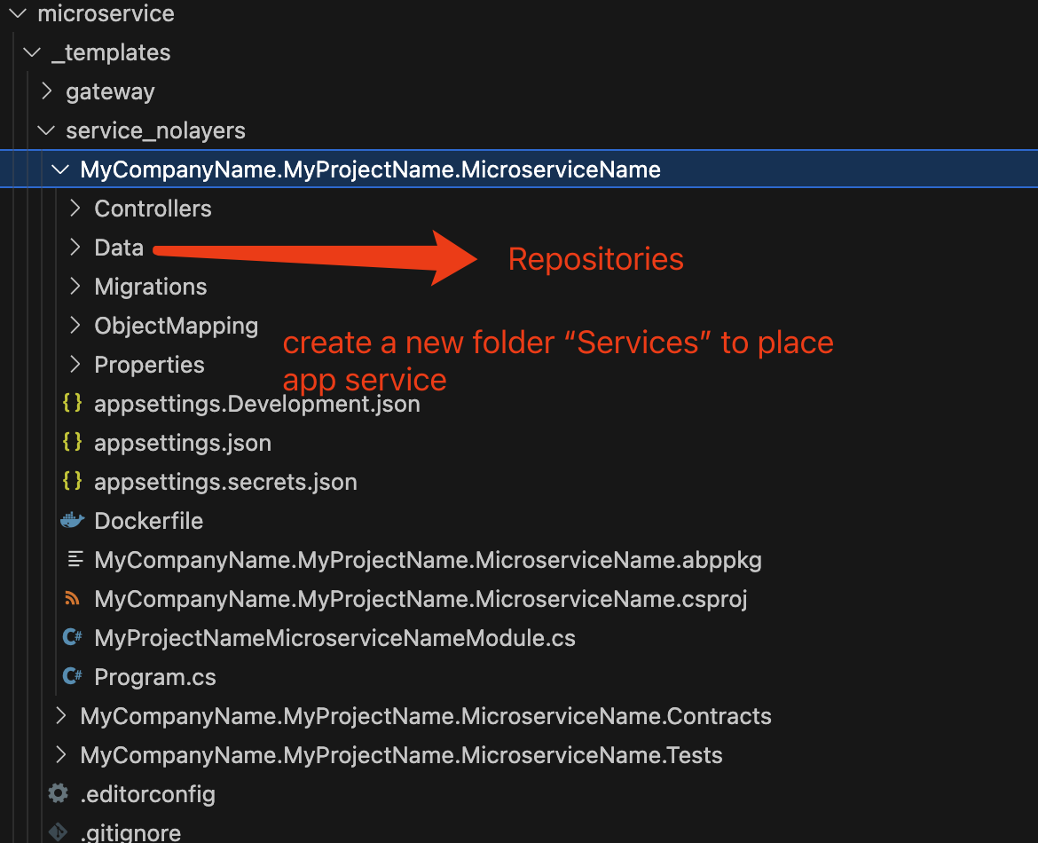
Task: Expand the gateway folder chevron
Action: pyautogui.click(x=46, y=91)
